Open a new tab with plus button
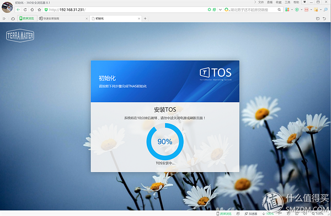331x216 pixels. (145, 19)
